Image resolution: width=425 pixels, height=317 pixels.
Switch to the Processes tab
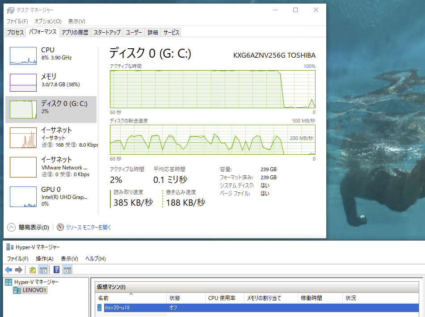[15, 32]
